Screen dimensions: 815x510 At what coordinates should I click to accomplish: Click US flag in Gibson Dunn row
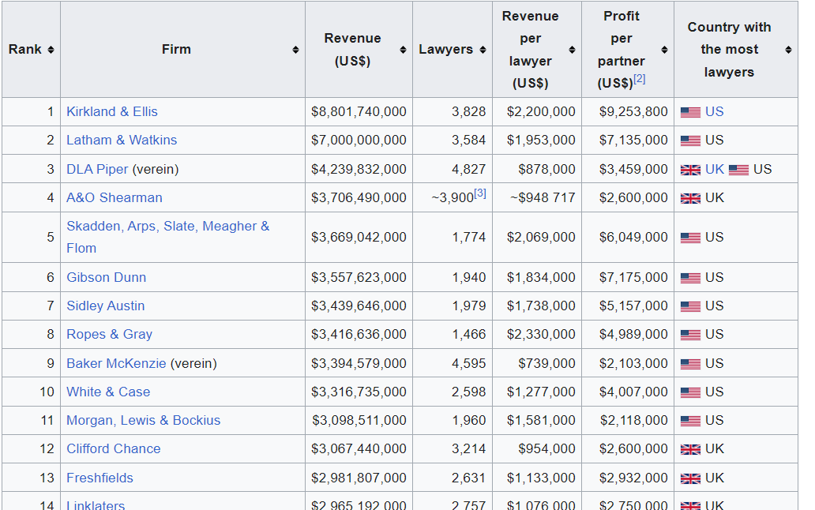[690, 278]
